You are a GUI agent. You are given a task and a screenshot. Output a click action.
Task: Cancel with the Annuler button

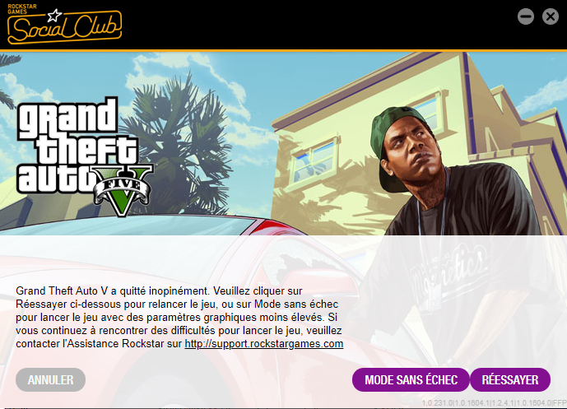(x=51, y=379)
